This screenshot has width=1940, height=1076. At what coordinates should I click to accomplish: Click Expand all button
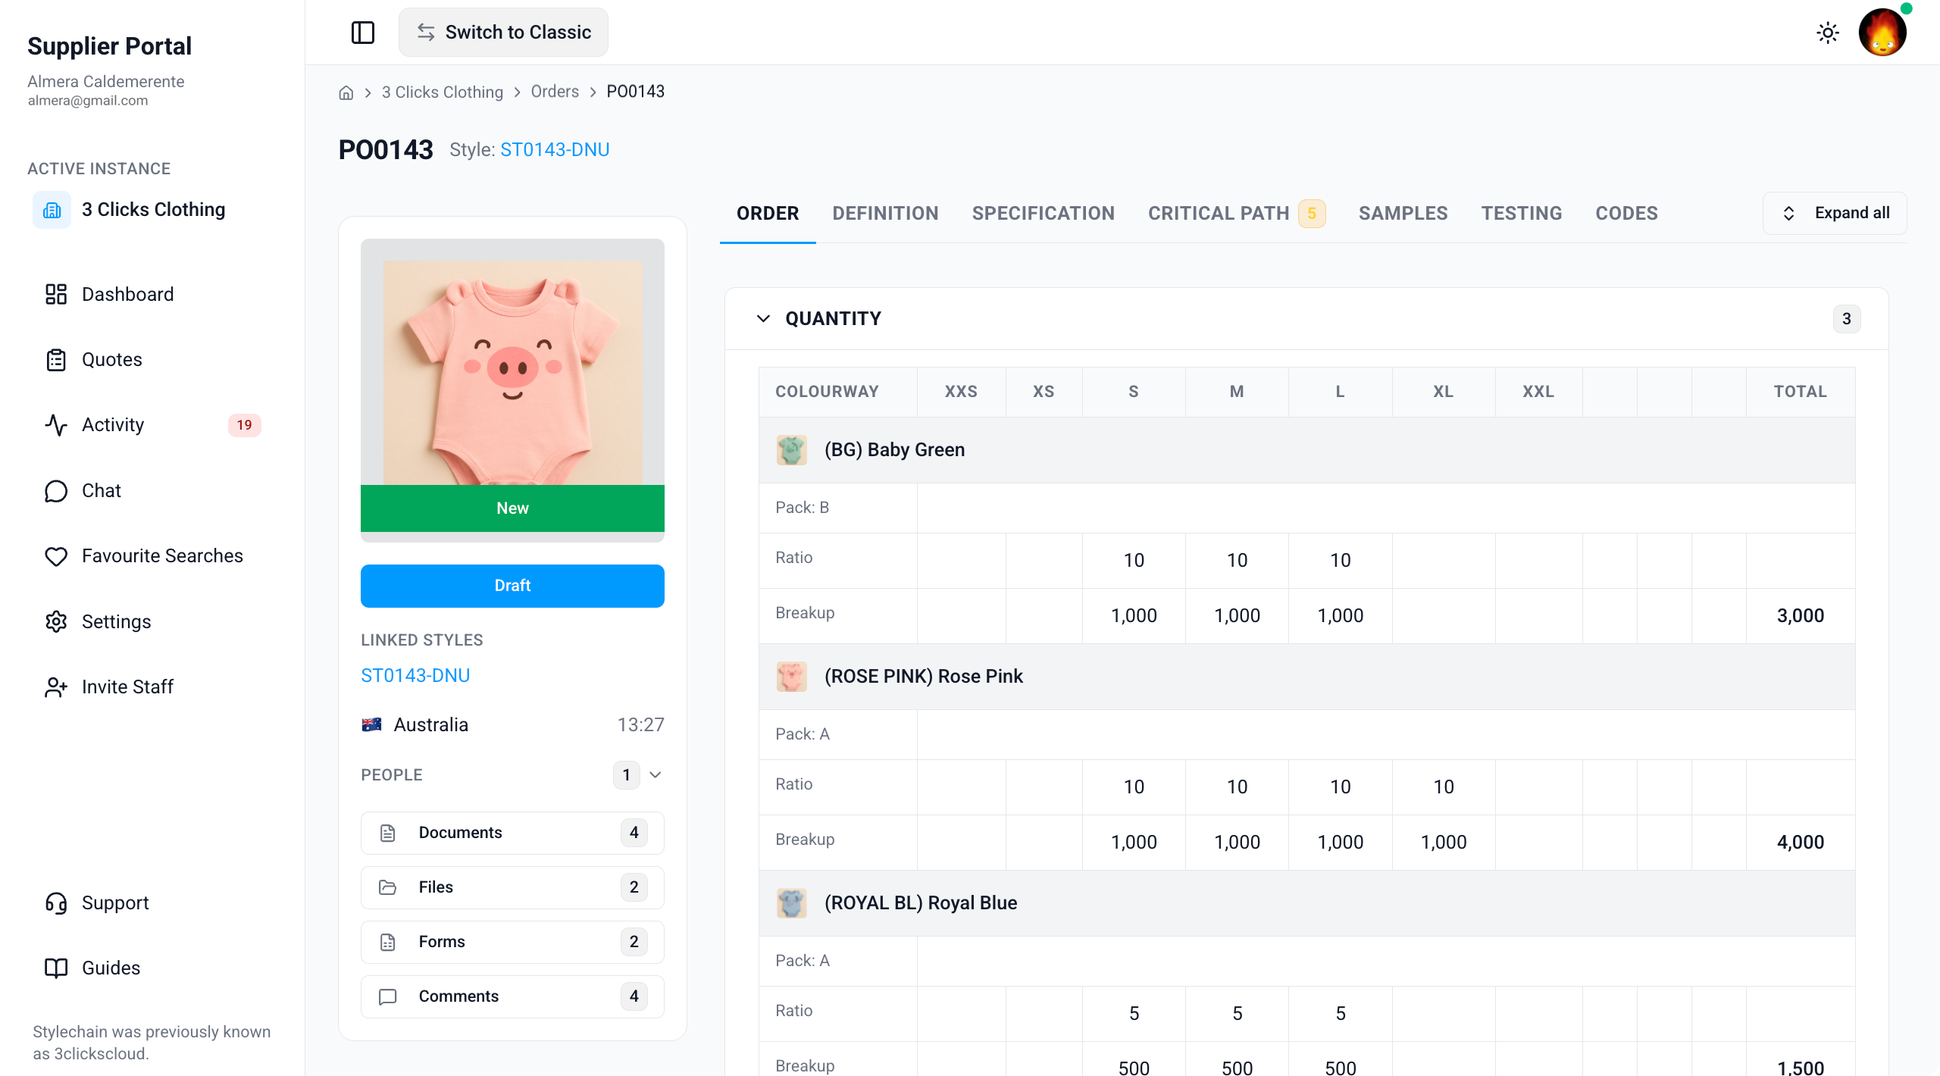point(1835,214)
